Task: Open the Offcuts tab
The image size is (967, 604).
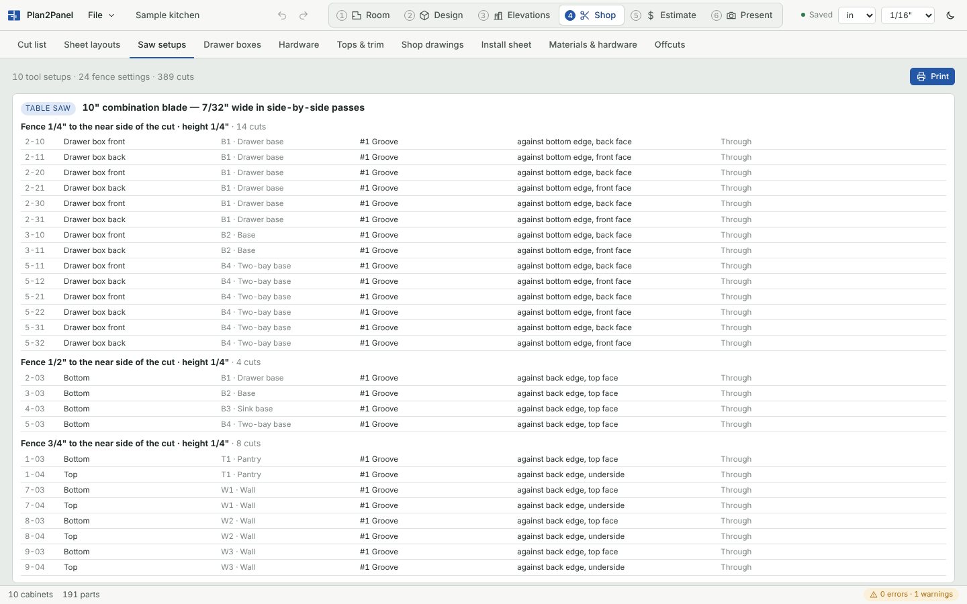Action: coord(670,44)
